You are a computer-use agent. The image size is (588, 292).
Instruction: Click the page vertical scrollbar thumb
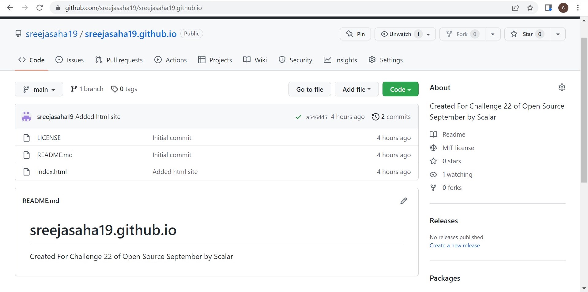[x=584, y=110]
